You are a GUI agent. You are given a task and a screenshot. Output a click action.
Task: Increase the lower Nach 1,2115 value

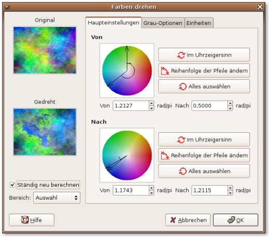230,188
